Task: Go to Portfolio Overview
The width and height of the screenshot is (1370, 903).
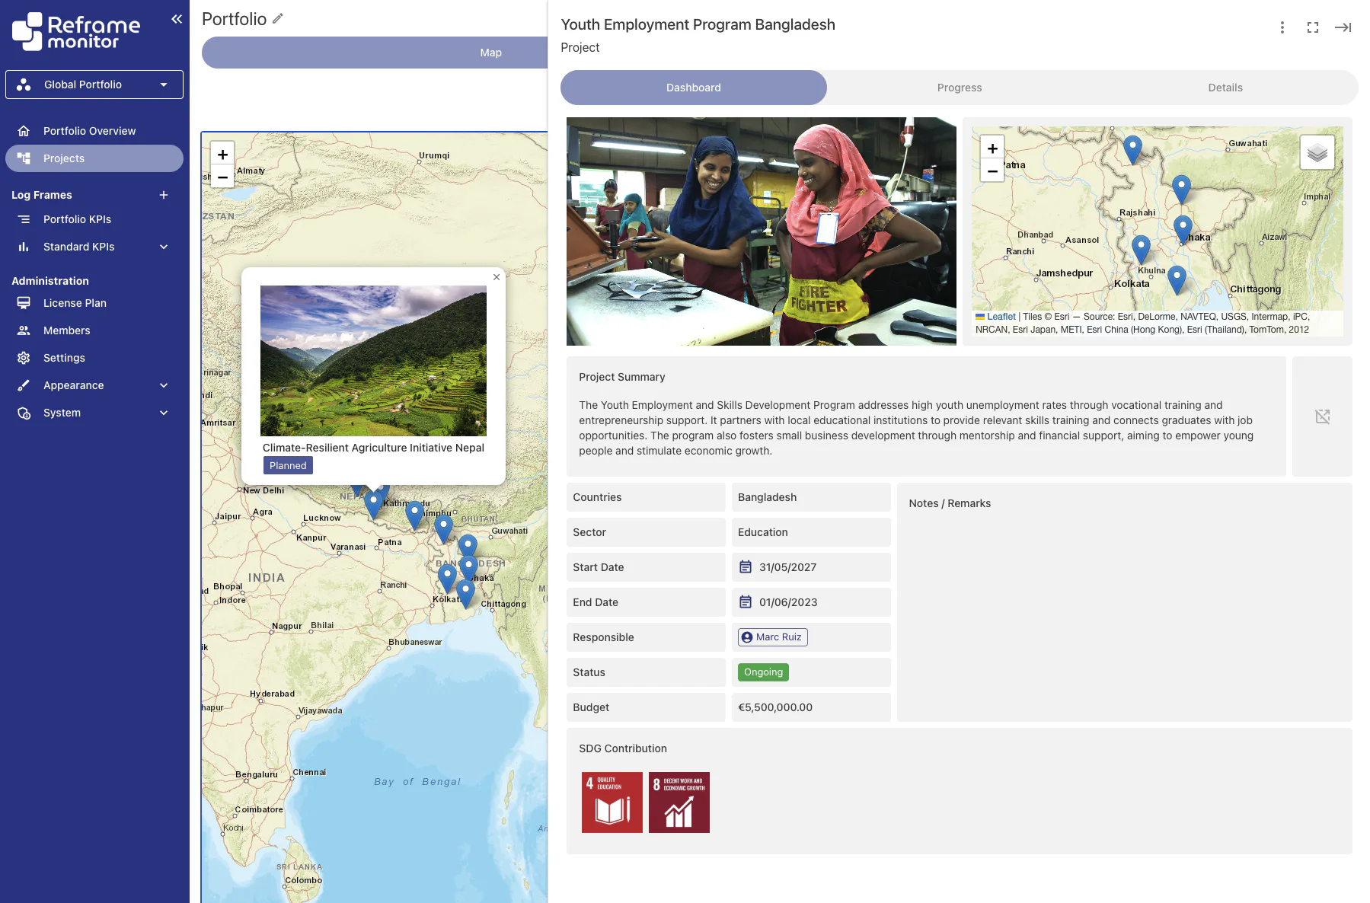Action: click(x=94, y=131)
